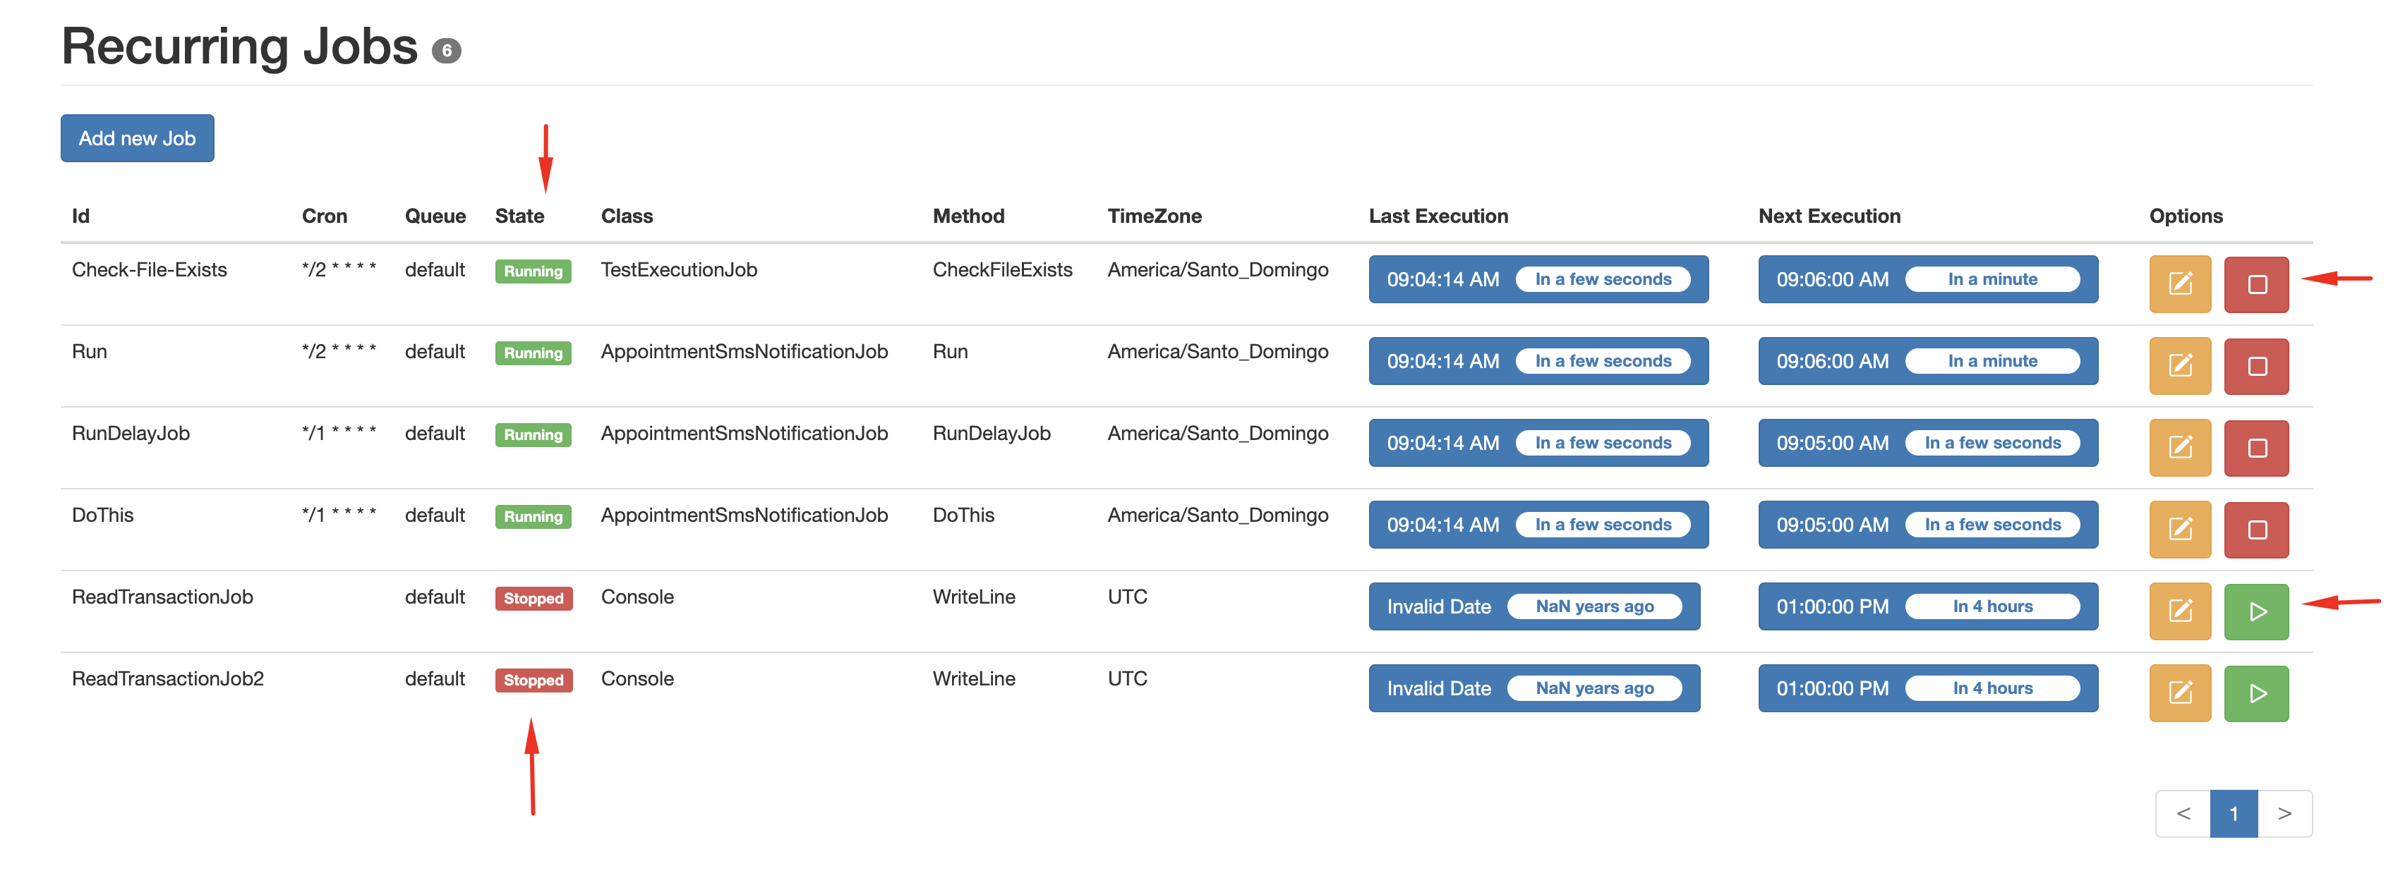Viewport: 2398px width, 873px height.
Task: Click Running badge of Check-File-Exists row
Action: 533,271
